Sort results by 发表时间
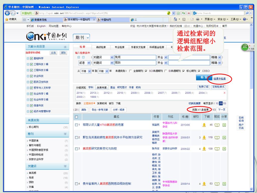This screenshot has width=257, height=193. [x=102, y=103]
